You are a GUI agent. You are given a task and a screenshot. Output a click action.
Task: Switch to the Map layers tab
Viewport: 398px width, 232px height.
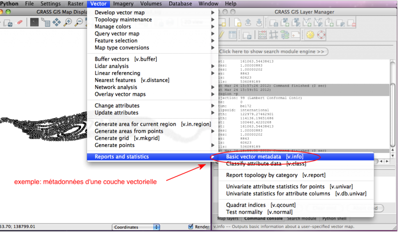tap(229, 219)
